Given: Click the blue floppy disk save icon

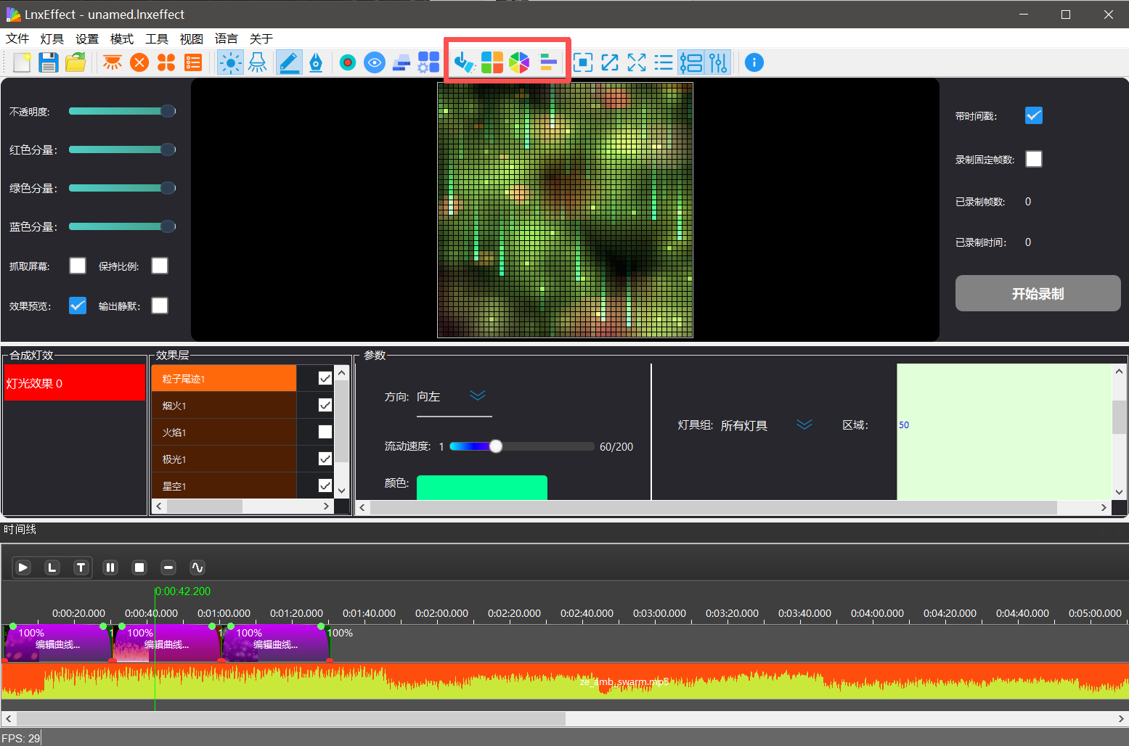Looking at the screenshot, I should (49, 63).
